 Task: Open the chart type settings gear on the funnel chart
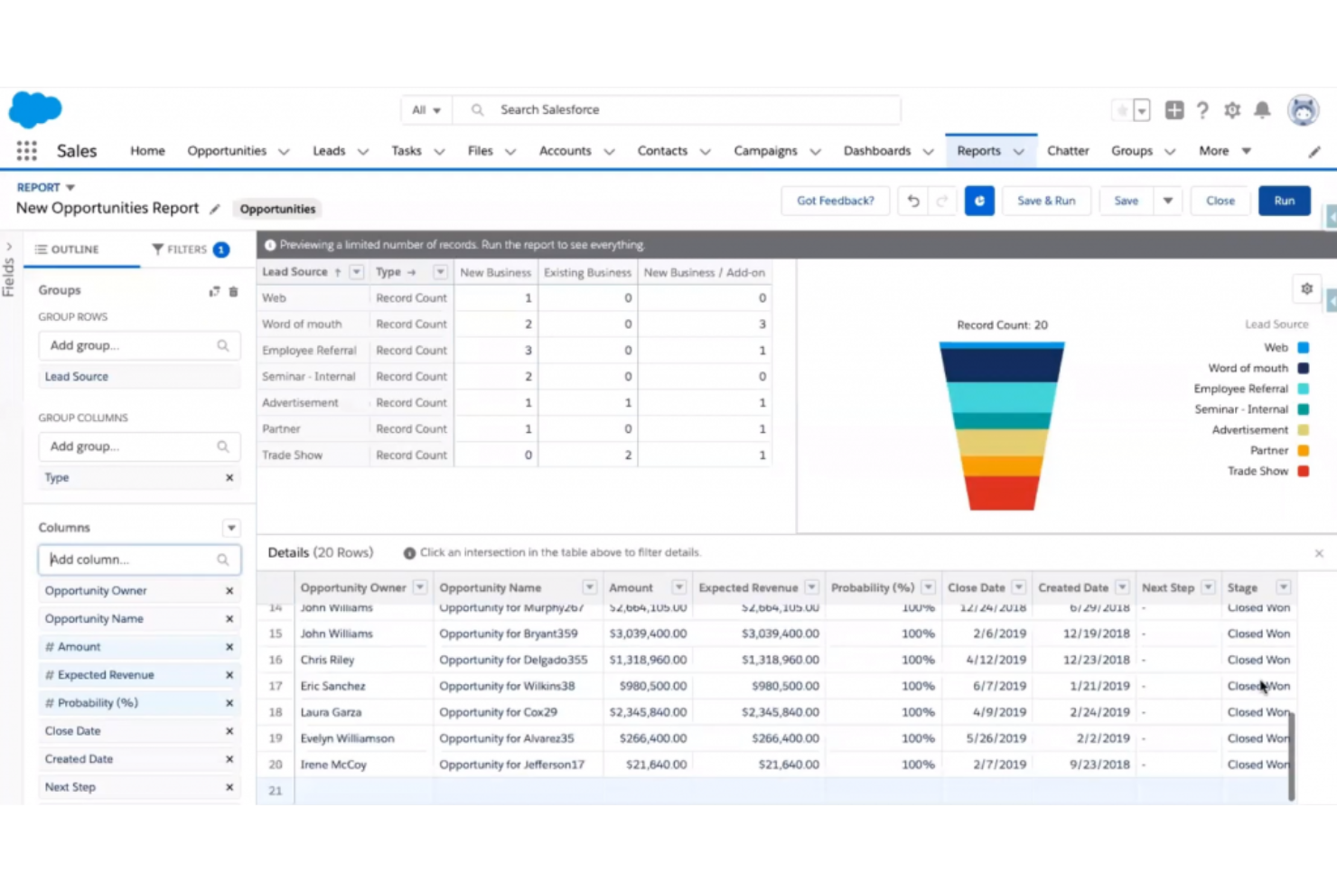1306,288
